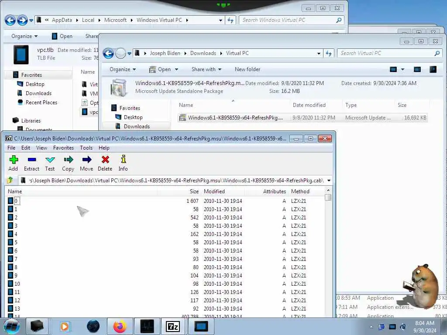
Task: Click Back in Windows Virtual PC window
Action: 10,20
